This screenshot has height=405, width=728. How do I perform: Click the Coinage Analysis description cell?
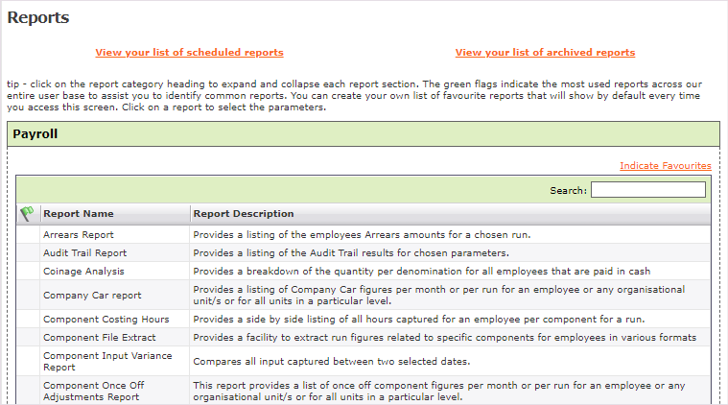421,272
